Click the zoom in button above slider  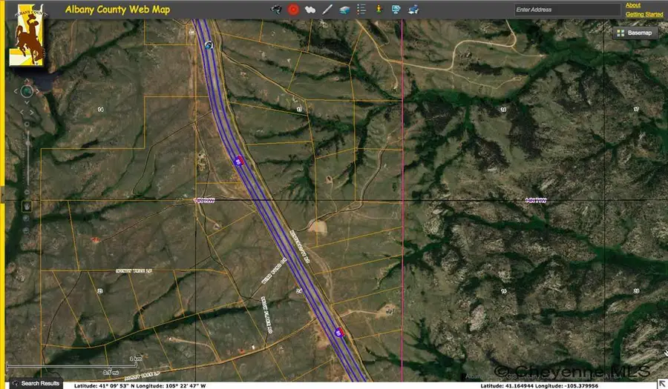click(x=27, y=124)
